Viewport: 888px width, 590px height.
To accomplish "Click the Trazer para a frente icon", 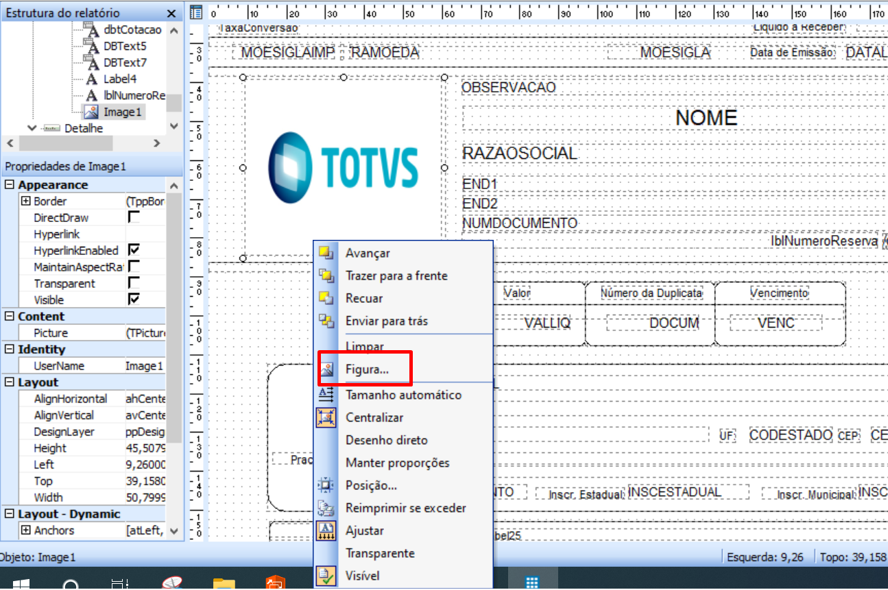I will [x=326, y=275].
